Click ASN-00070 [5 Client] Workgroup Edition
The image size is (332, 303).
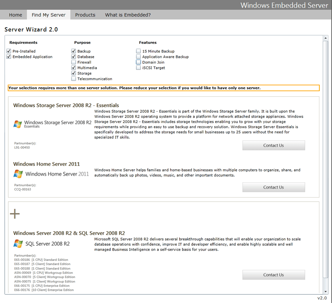pyautogui.click(x=45, y=277)
